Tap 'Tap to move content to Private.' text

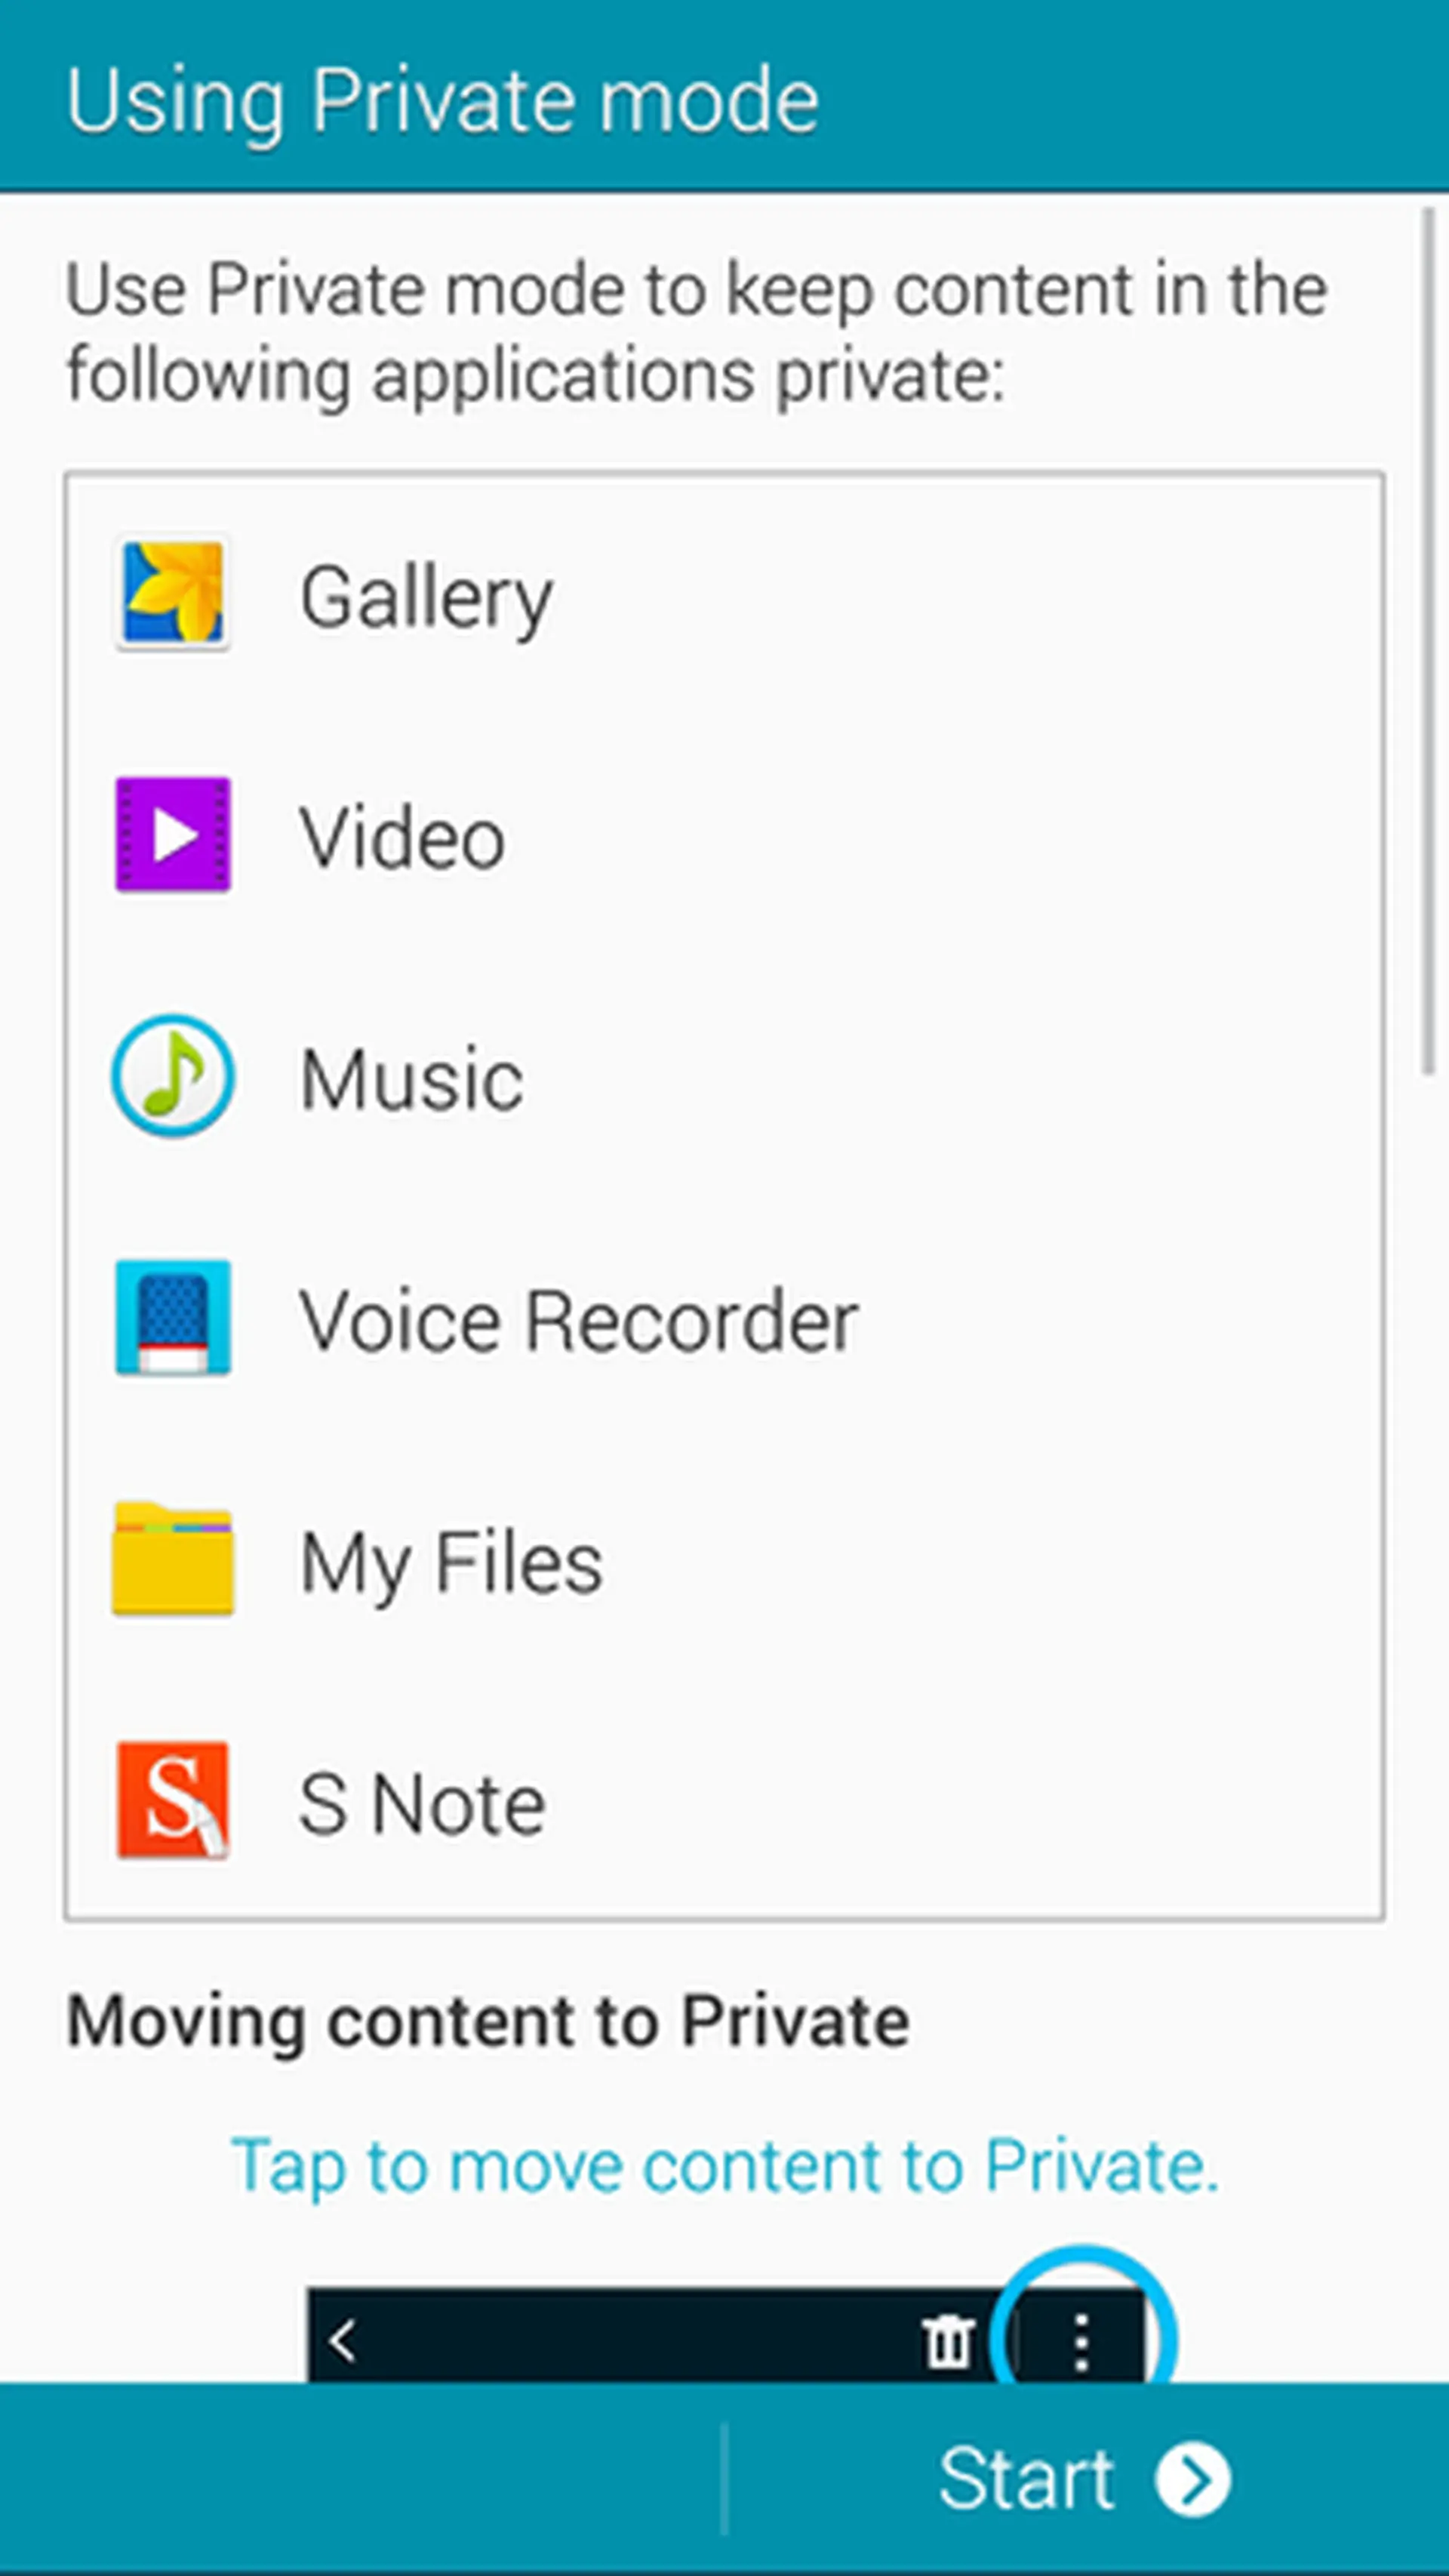(725, 2167)
